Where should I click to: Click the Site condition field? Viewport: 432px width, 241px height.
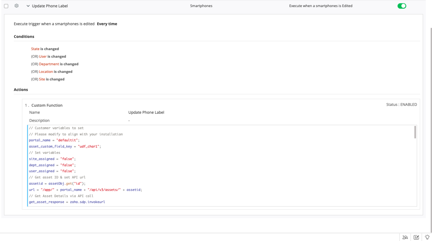pos(42,79)
